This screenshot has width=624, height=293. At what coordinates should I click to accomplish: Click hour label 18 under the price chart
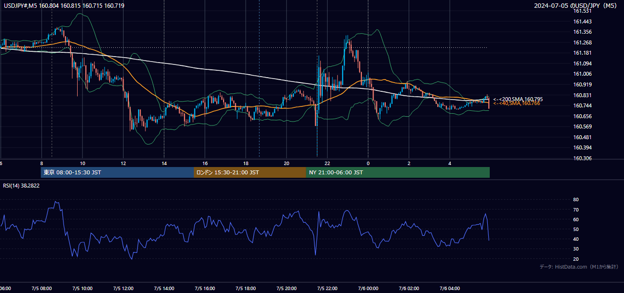(246, 163)
